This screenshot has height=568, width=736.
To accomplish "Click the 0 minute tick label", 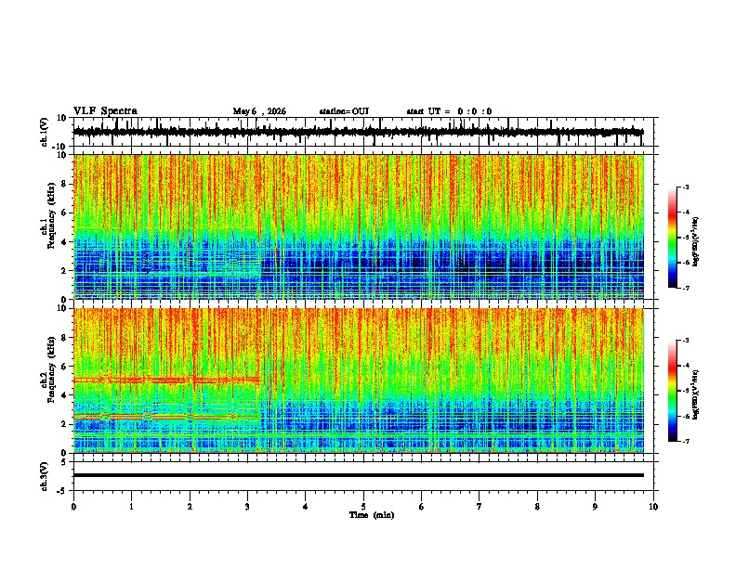I will point(73,507).
